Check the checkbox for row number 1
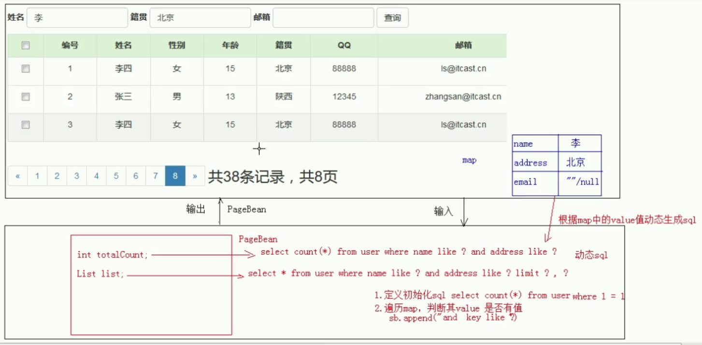This screenshot has height=345, width=702. pos(26,69)
